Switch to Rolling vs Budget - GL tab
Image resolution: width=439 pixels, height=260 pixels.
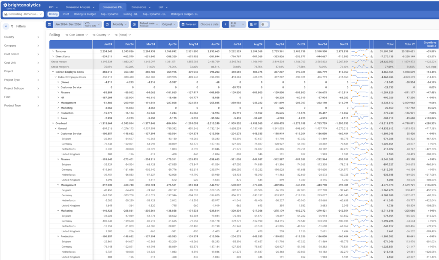coord(184,14)
